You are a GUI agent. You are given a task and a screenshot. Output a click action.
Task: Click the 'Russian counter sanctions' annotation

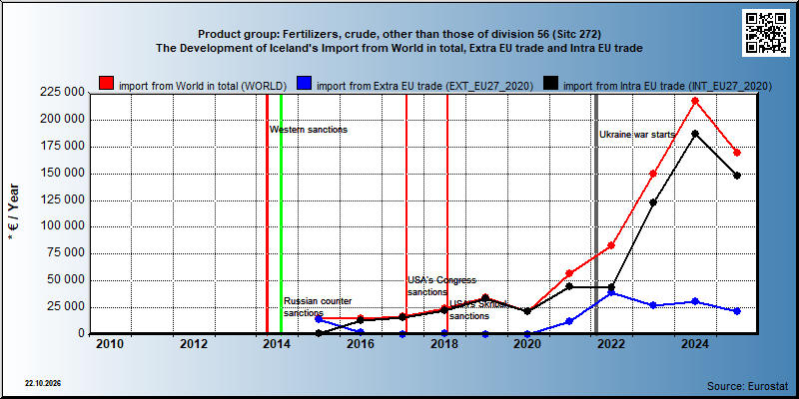[x=318, y=307]
